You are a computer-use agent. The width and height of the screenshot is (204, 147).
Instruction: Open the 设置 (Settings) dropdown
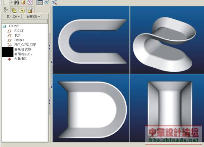(x=32, y=16)
